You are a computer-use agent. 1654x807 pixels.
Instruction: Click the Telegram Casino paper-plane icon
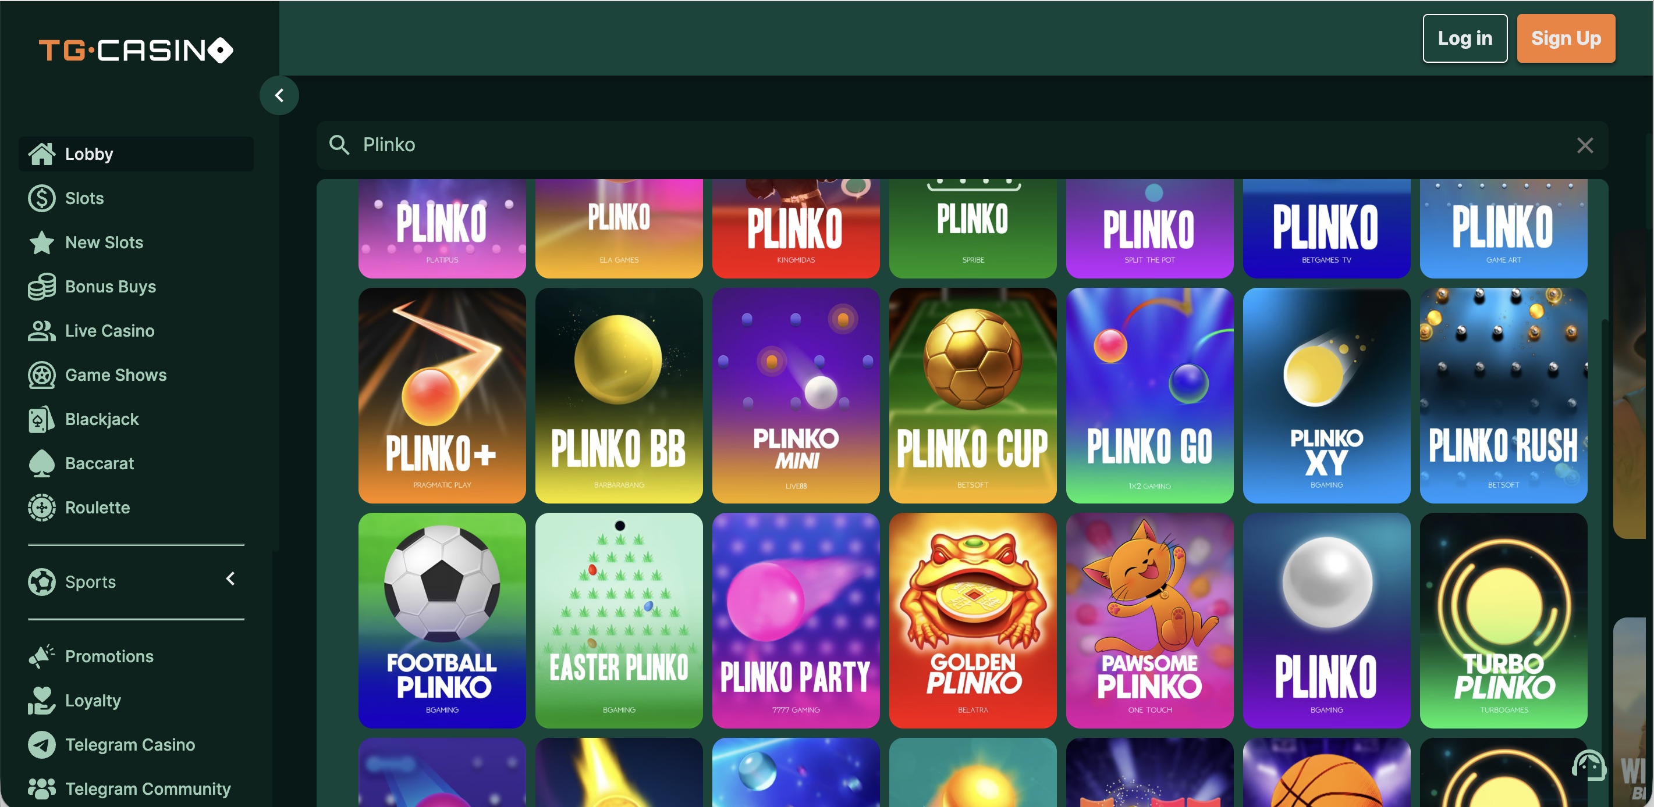[x=42, y=745]
